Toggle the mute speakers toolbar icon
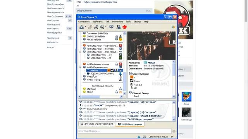 (x=102, y=27)
